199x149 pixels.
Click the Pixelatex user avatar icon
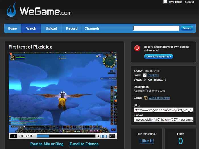pyautogui.click(x=145, y=75)
